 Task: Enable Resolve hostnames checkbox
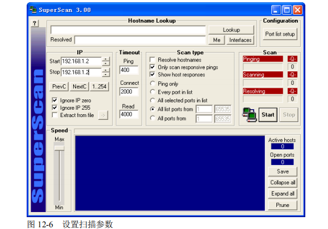[x=153, y=60]
